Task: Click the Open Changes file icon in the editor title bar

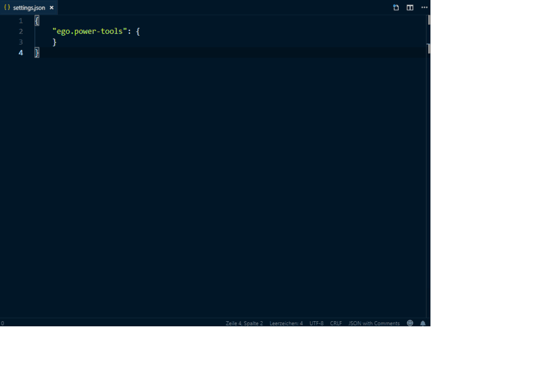Action: tap(396, 7)
